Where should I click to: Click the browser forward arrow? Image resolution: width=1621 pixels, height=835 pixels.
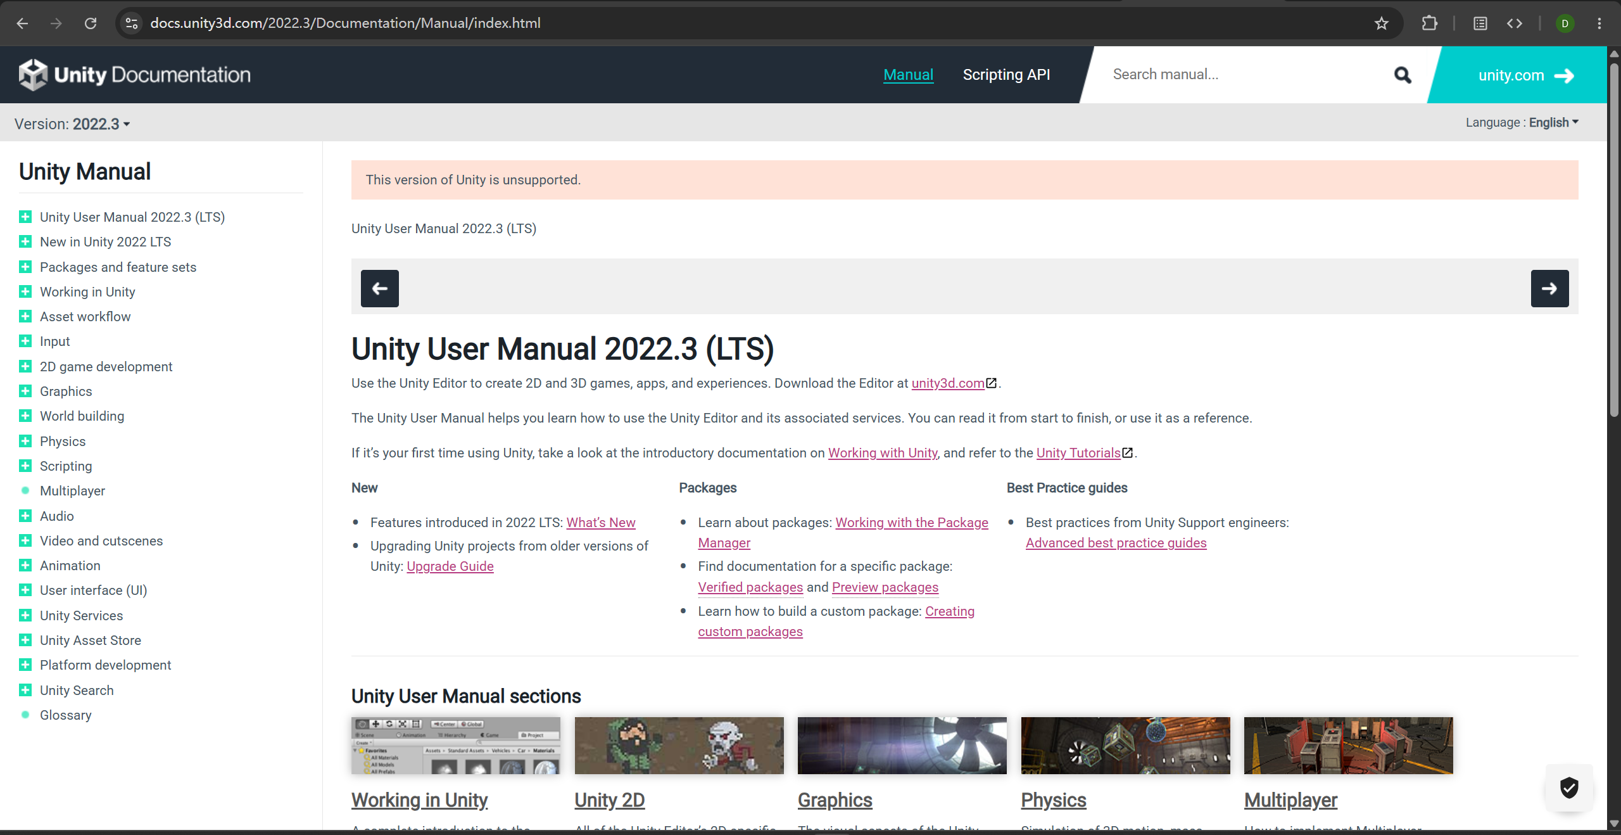pos(56,23)
